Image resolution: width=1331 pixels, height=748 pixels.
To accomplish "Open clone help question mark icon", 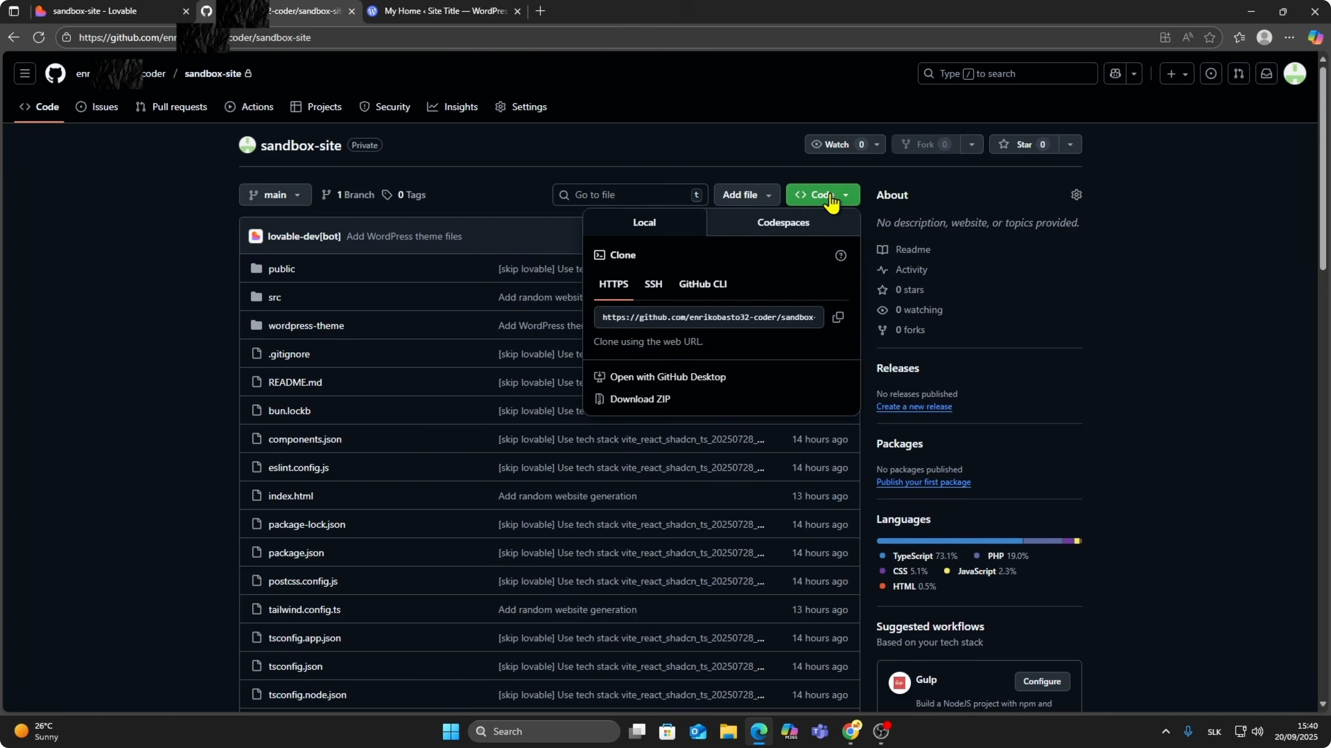I will [841, 255].
